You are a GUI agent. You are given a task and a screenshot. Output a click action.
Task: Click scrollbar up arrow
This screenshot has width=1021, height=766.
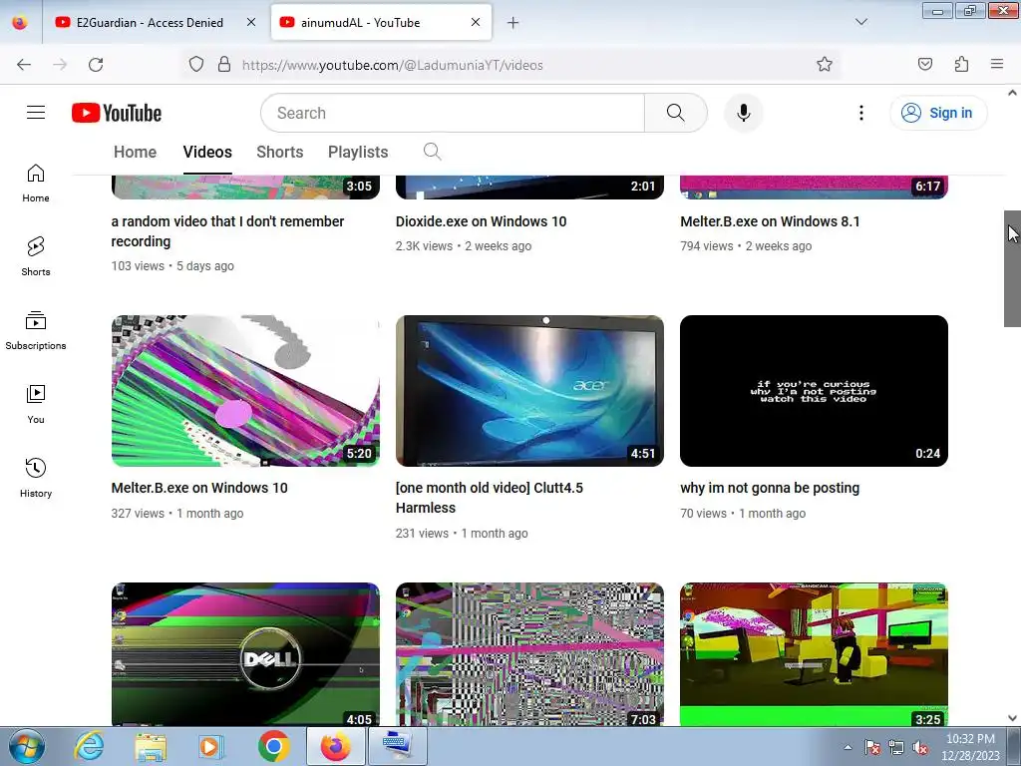click(1012, 93)
